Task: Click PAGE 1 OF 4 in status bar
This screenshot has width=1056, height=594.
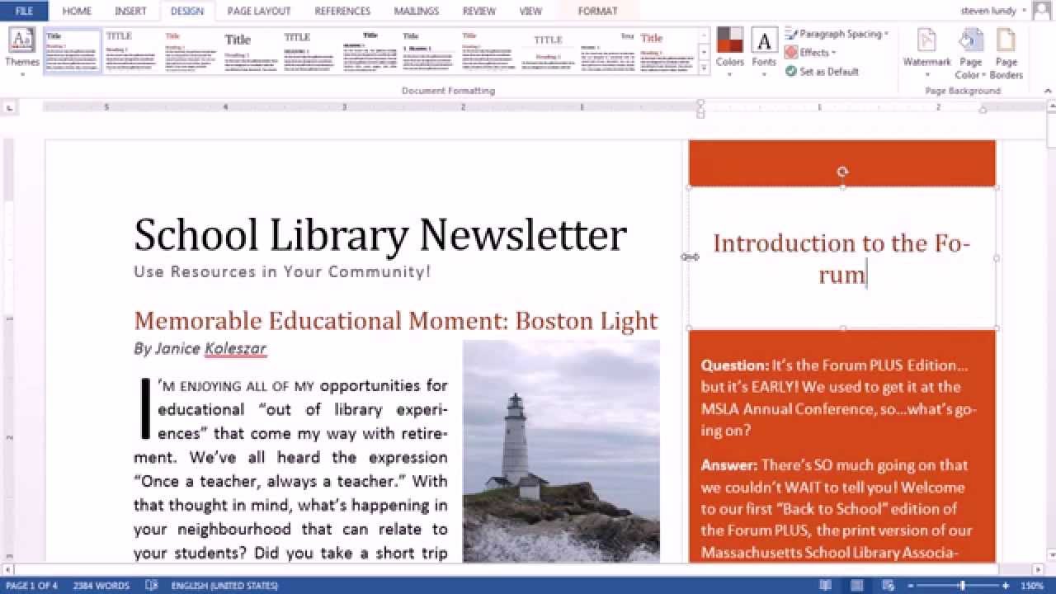Action: tap(31, 586)
